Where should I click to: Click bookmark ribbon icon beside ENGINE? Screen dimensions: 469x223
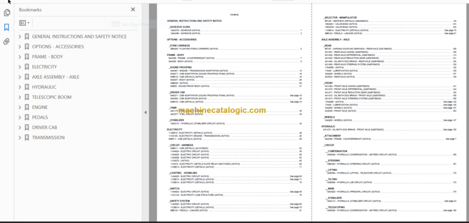click(27, 107)
